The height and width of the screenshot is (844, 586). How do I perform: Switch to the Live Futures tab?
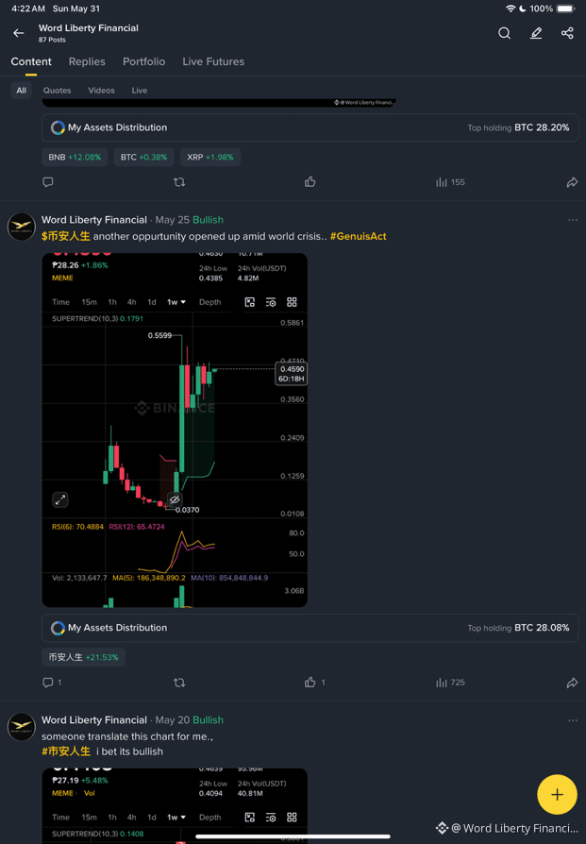[x=213, y=61]
